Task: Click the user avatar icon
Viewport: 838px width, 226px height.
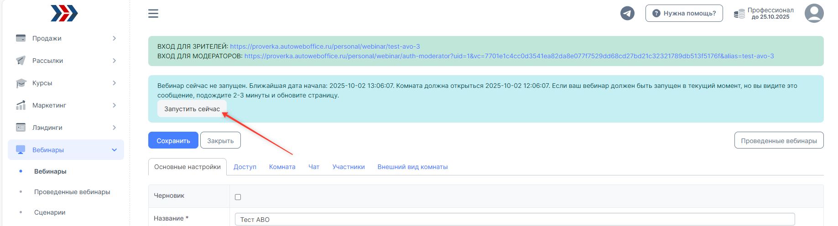Action: [814, 13]
